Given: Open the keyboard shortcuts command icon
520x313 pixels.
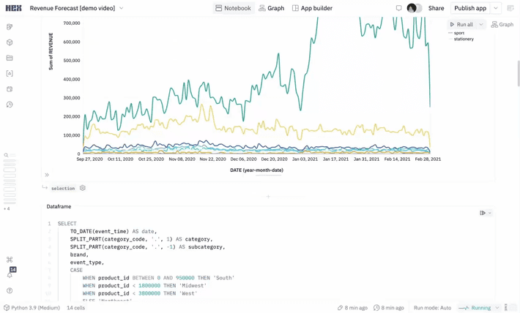Looking at the screenshot, I should (10, 260).
